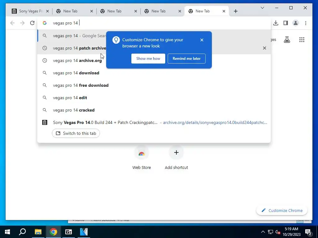Close the second New Tab
This screenshot has height=238, width=318.
[92, 11]
